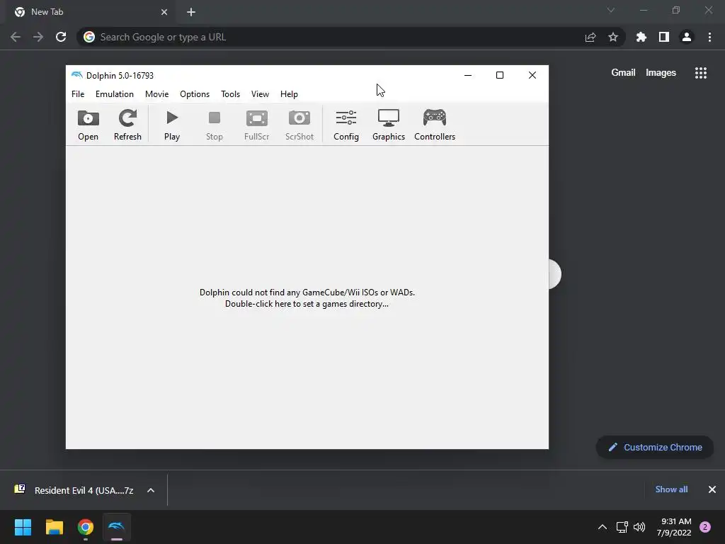Screen dimensions: 725x544
Task: Click the Play toolbar button
Action: pos(172,125)
